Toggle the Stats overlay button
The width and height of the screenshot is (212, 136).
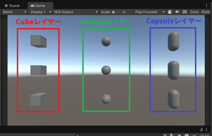(x=194, y=12)
